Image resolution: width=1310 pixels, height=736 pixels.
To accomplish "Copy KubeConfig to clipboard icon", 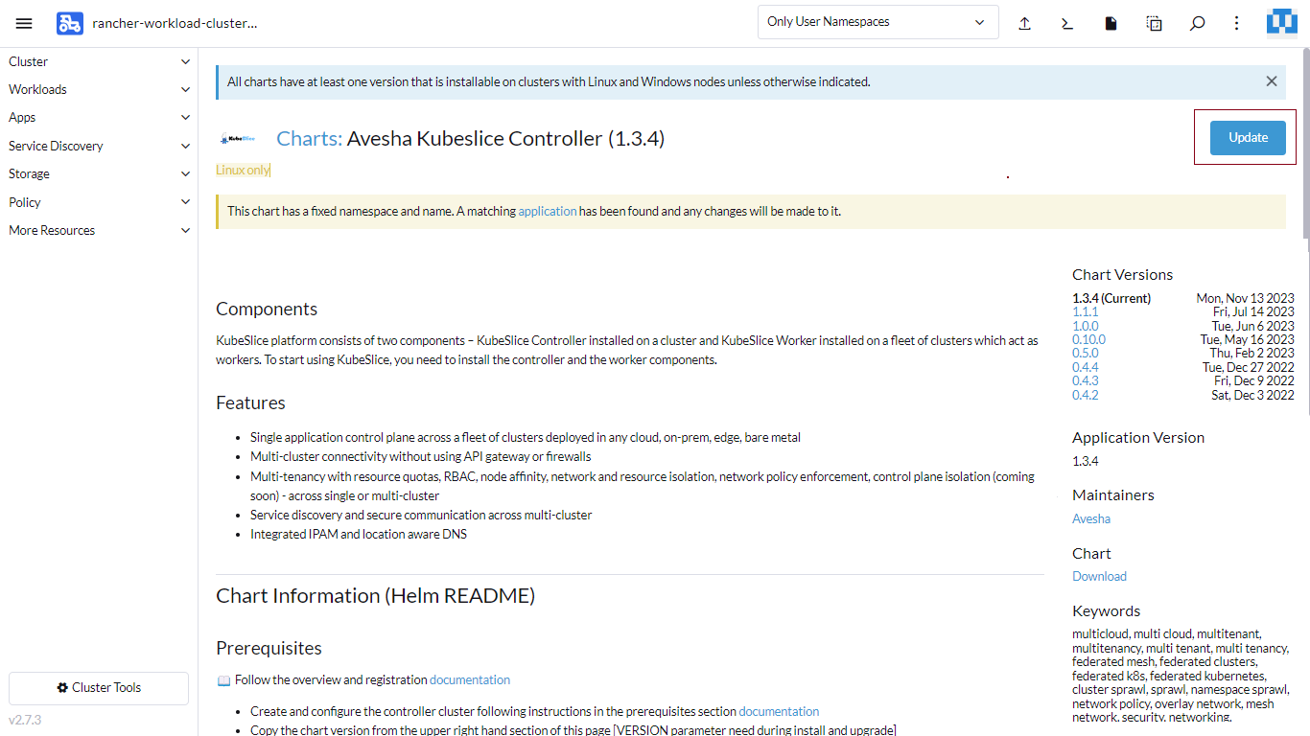I will [1154, 23].
